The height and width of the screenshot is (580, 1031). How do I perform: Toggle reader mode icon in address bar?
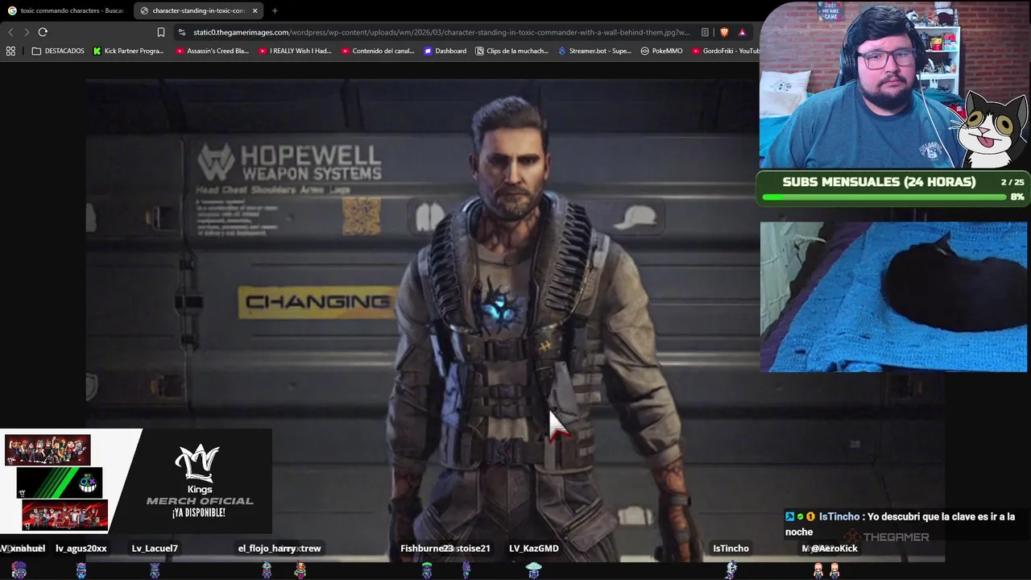tap(705, 32)
